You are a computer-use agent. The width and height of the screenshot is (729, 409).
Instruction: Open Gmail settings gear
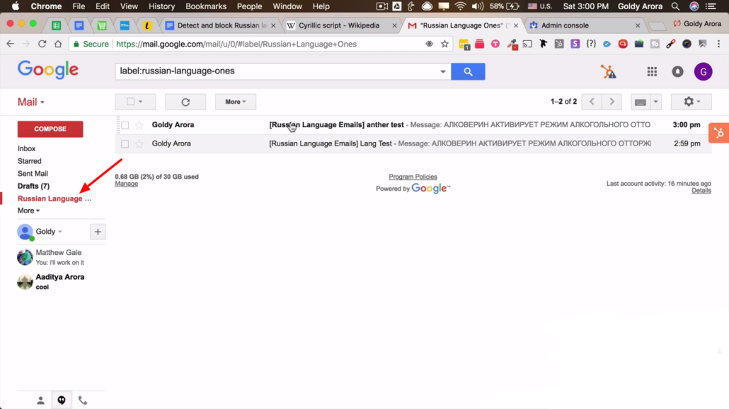691,101
